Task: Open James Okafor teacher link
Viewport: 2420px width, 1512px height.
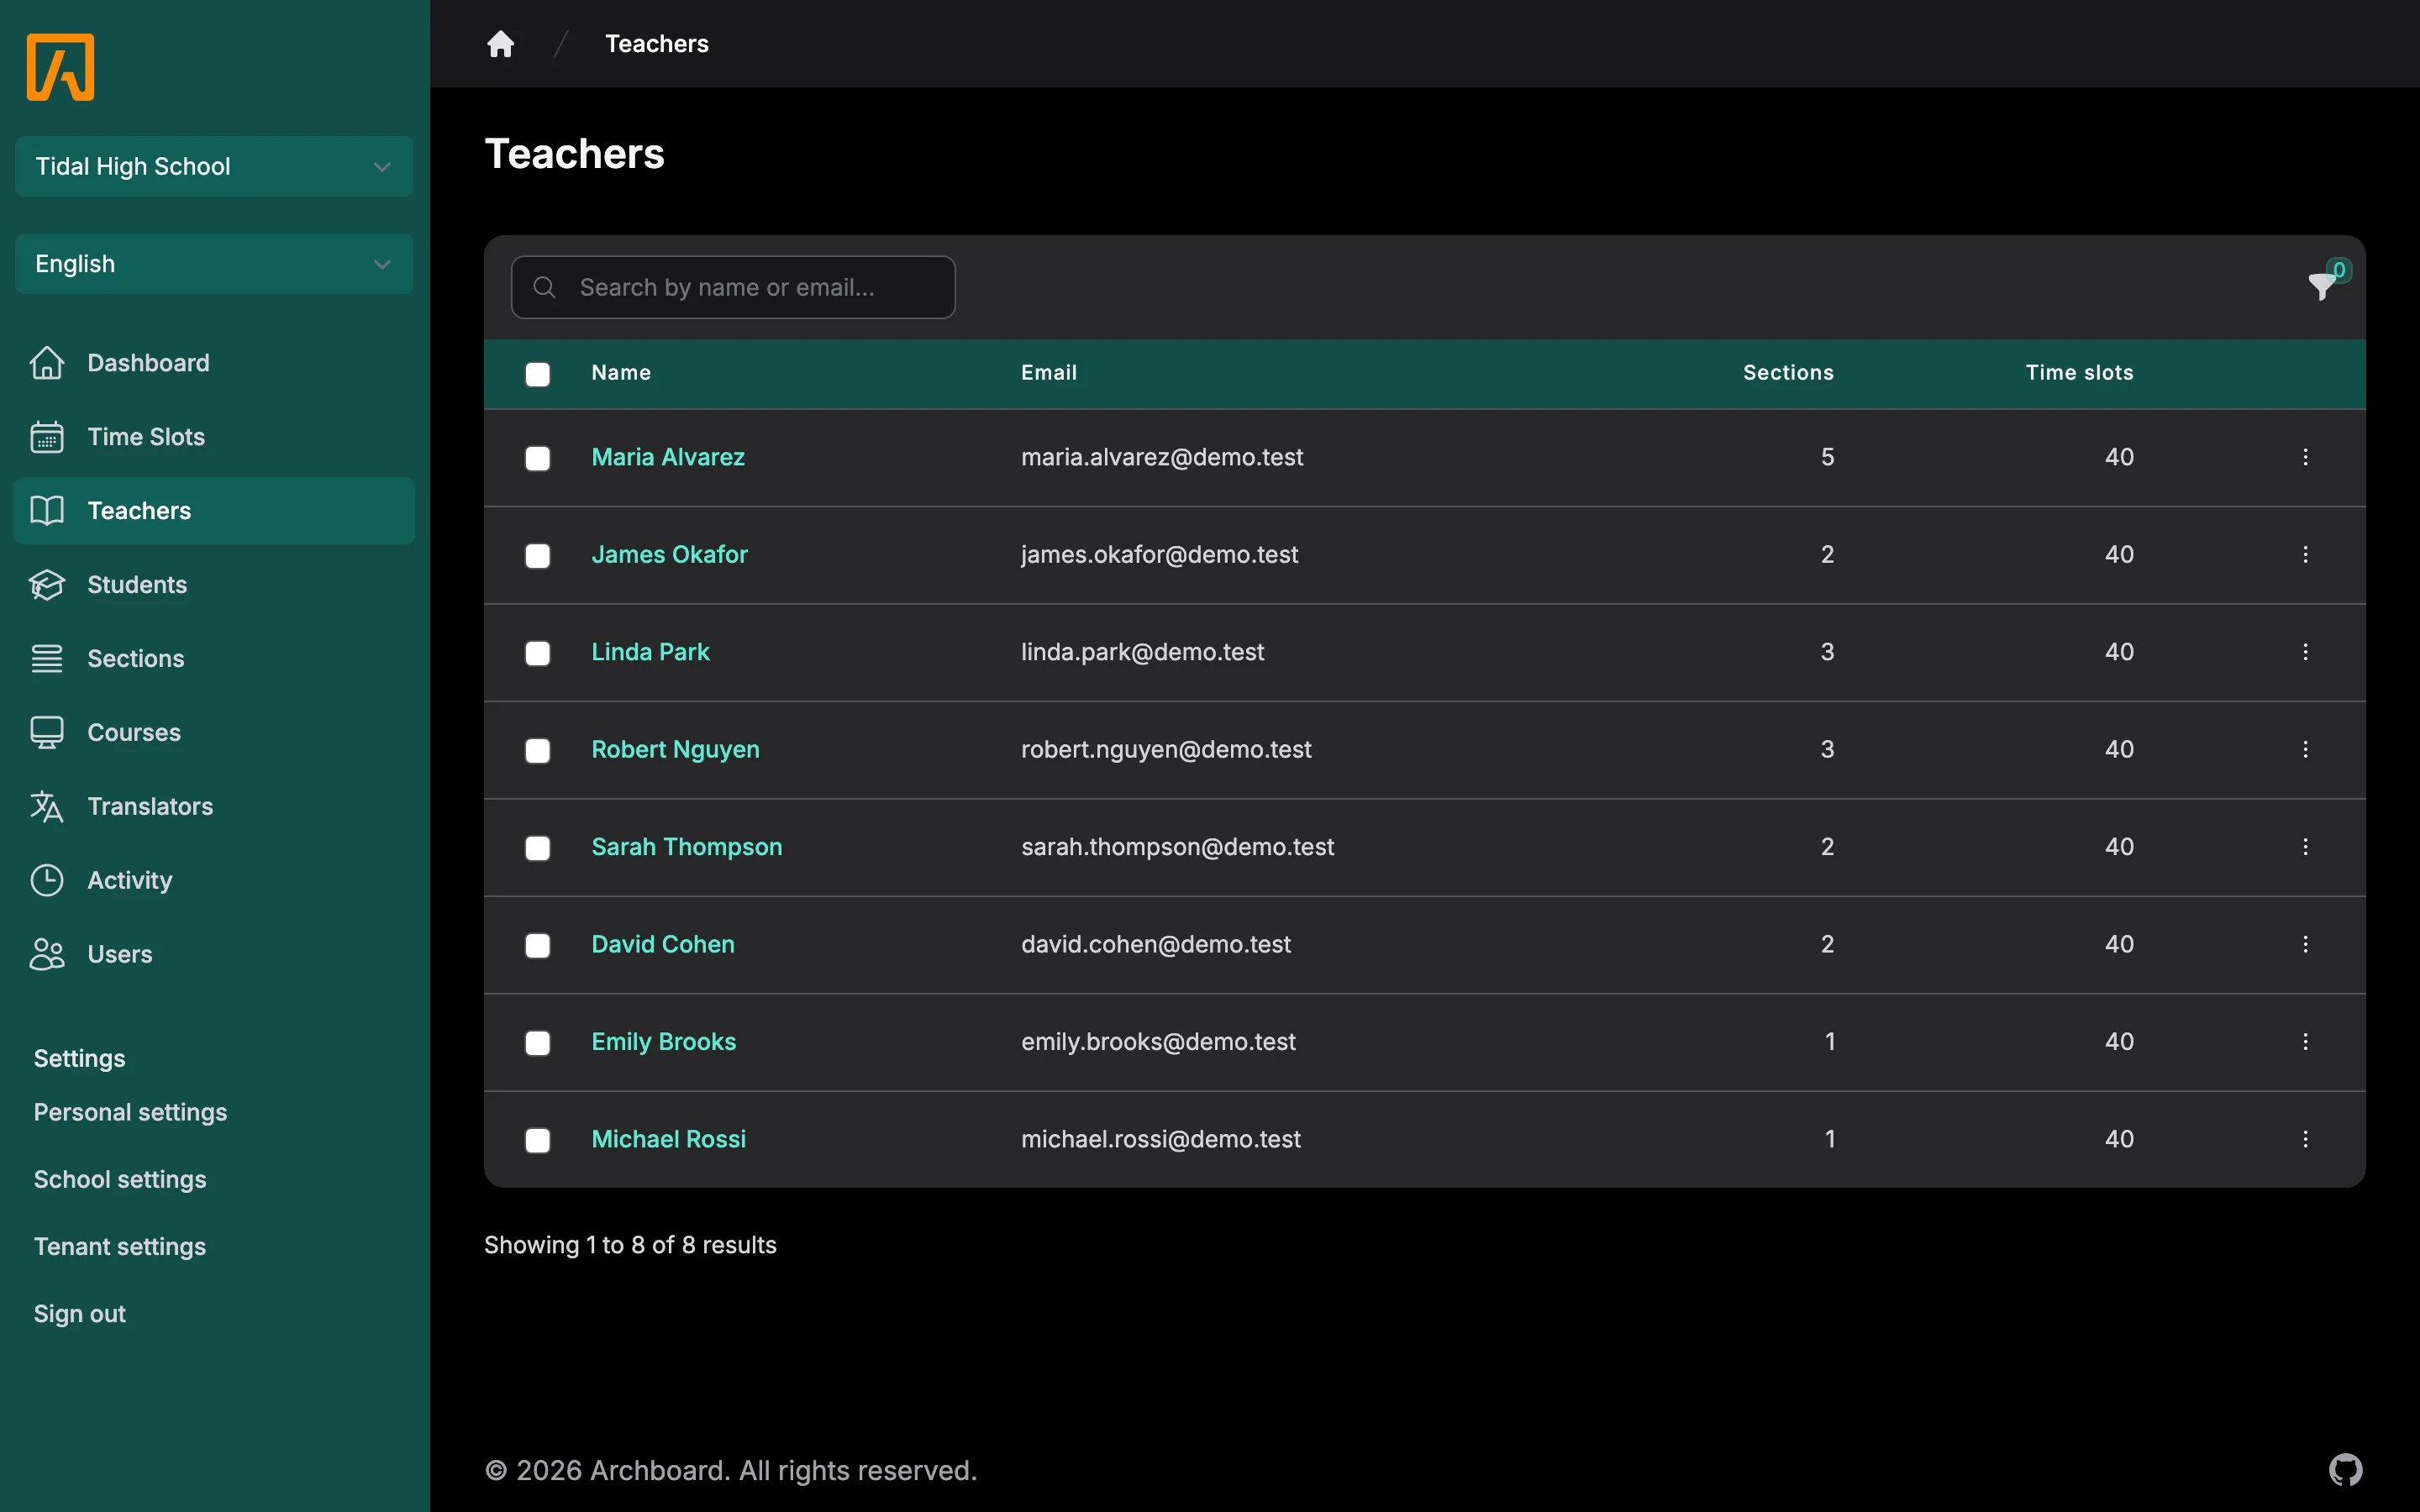Action: (x=669, y=554)
